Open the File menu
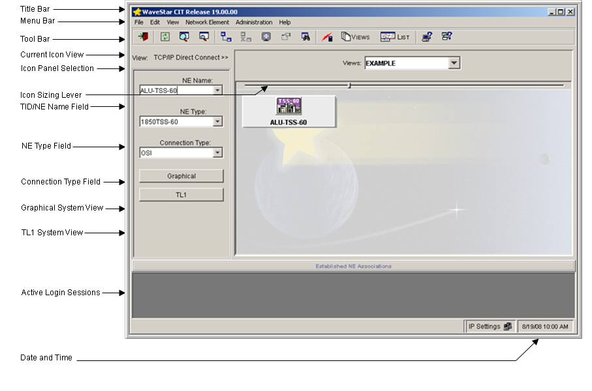This screenshot has width=592, height=391. pyautogui.click(x=139, y=22)
